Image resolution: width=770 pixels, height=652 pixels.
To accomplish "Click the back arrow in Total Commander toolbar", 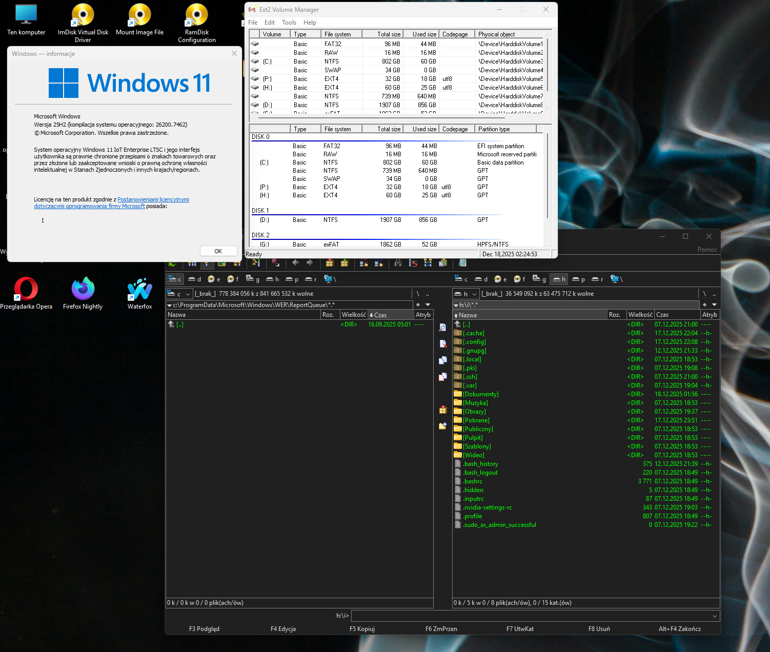I will tap(295, 263).
